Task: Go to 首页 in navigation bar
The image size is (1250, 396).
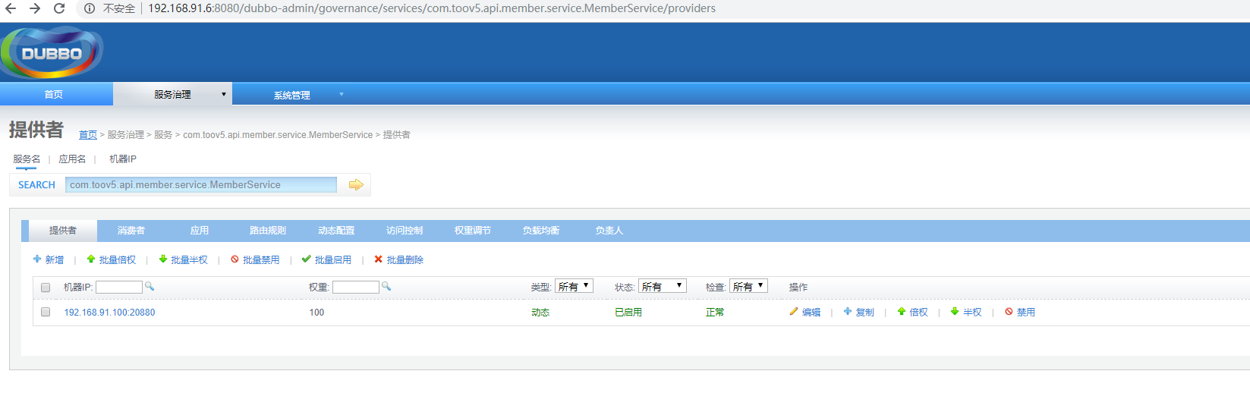Action: pyautogui.click(x=54, y=95)
